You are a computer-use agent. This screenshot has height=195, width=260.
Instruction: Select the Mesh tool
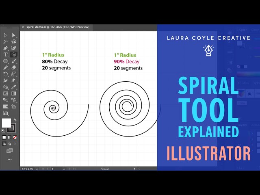(5, 93)
